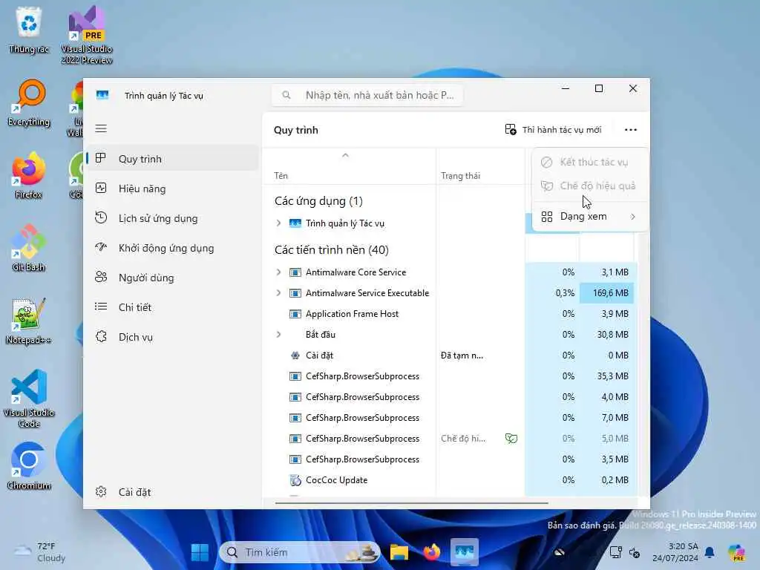Viewport: 760px width, 570px height.
Task: Click the Quy trình processes icon in sidebar
Action: [x=101, y=158]
